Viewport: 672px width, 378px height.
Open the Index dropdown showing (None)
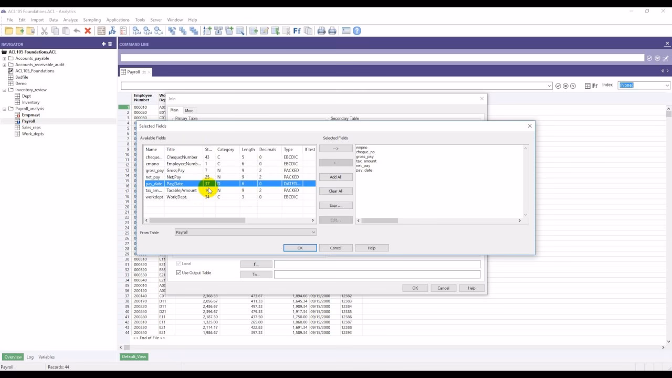click(643, 86)
